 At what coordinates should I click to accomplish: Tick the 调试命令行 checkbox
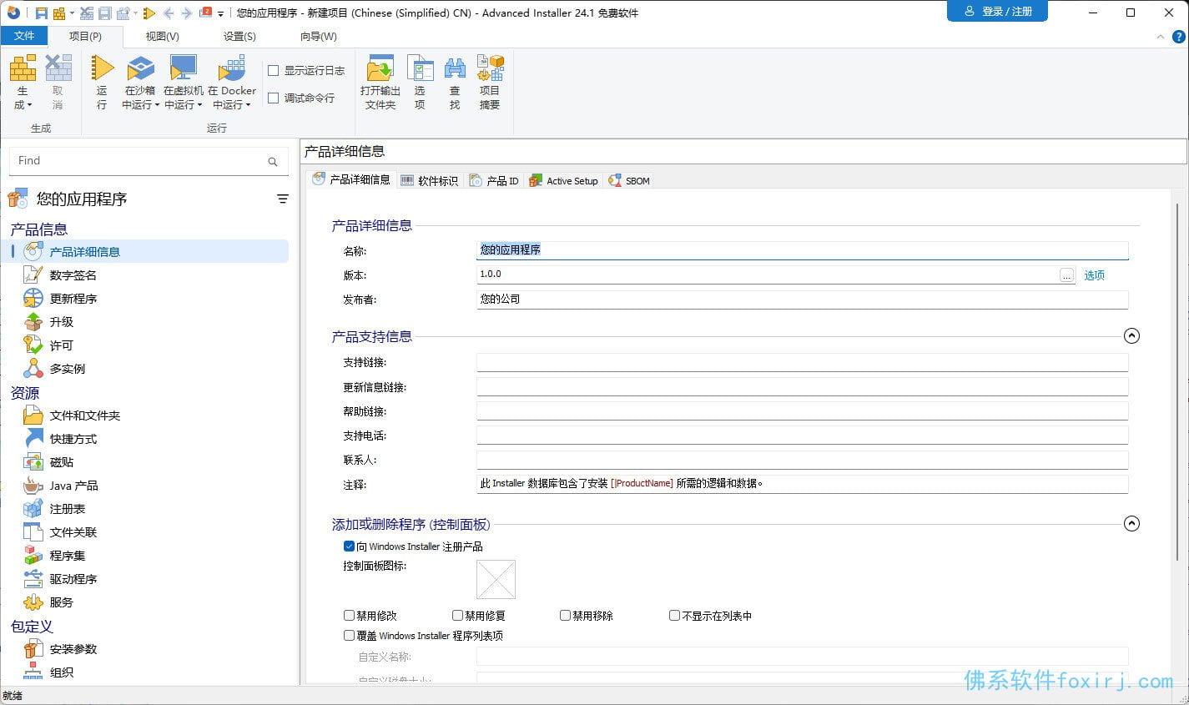273,98
